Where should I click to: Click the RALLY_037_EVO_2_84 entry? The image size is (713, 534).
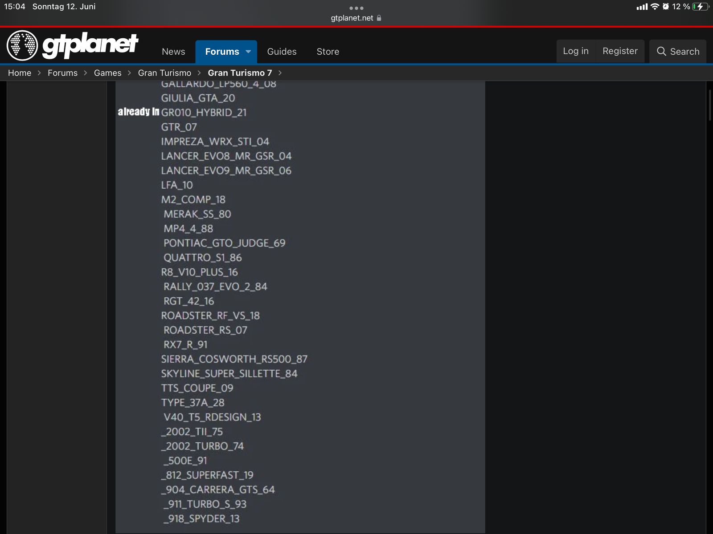coord(215,287)
